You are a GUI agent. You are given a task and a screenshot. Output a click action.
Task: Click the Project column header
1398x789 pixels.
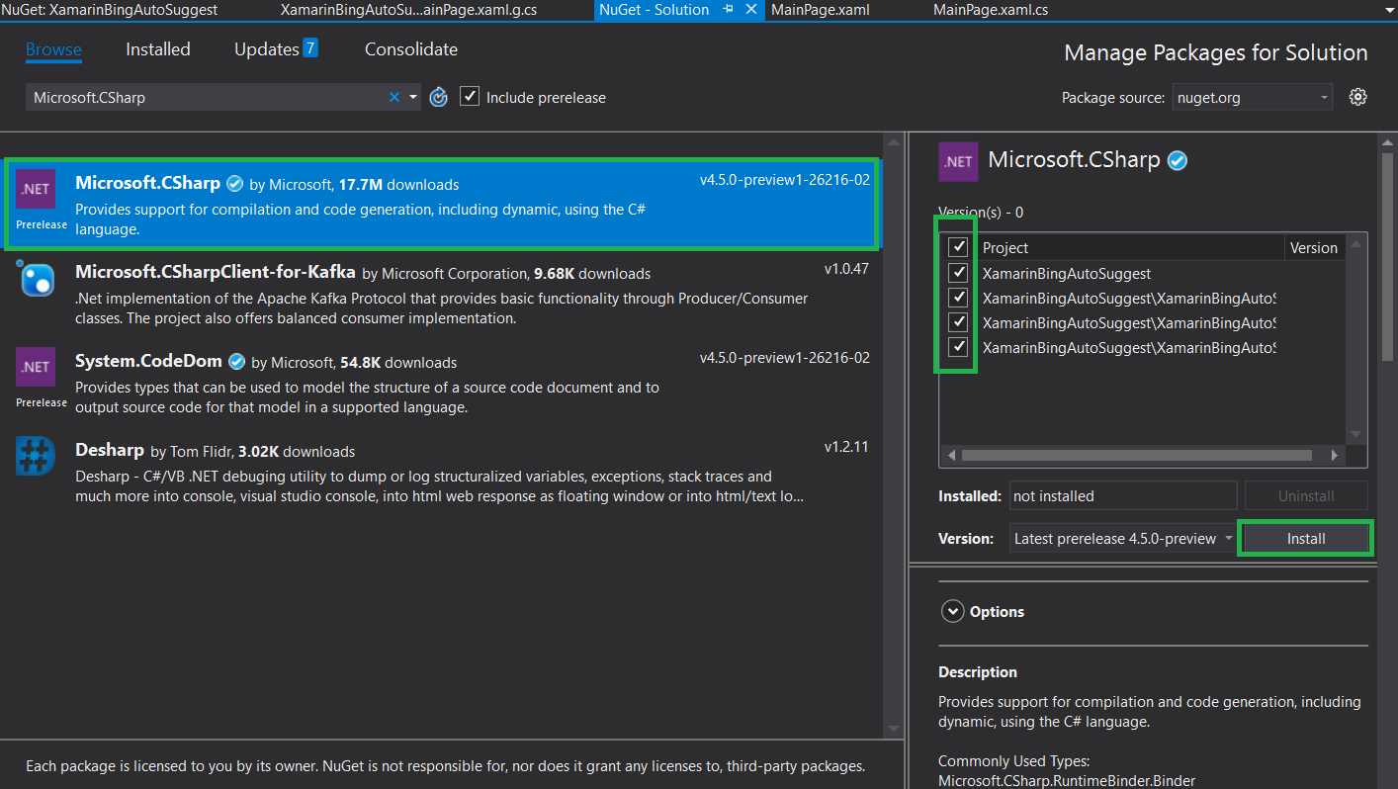1005,248
